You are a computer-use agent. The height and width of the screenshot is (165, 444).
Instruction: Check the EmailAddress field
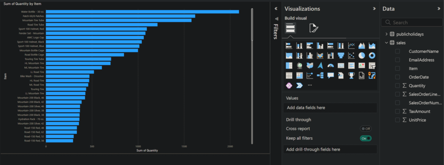click(398, 60)
